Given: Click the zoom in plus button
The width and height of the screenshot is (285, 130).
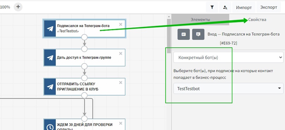Looking at the screenshot, I should coord(18,7).
